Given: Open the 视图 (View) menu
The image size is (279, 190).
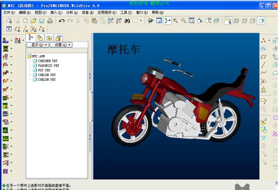Looking at the screenshot, I should click(x=40, y=13).
